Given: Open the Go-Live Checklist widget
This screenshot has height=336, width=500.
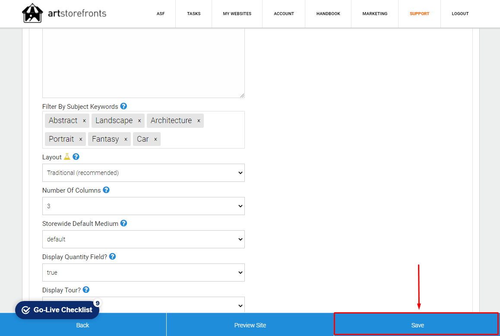Looking at the screenshot, I should (57, 310).
